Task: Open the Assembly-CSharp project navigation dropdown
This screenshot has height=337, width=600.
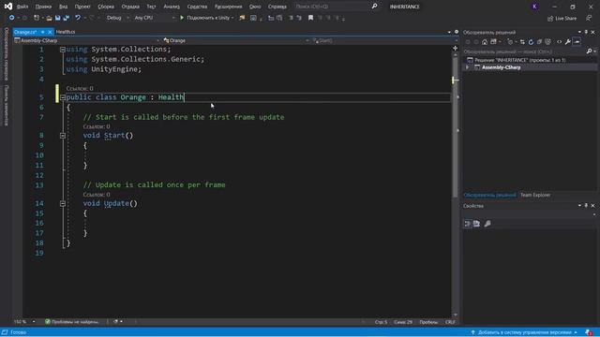Action: click(x=86, y=40)
